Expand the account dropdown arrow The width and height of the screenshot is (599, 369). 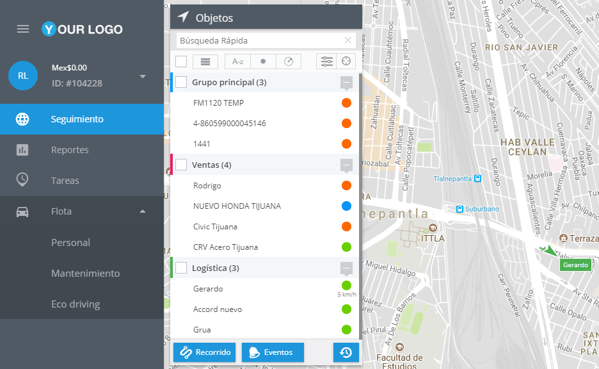[143, 76]
